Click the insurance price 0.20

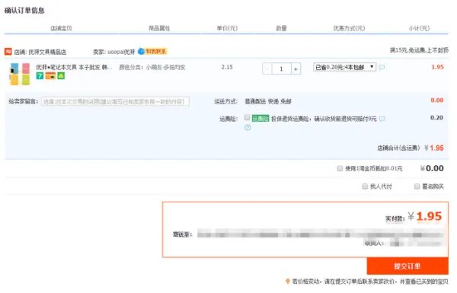(x=436, y=118)
